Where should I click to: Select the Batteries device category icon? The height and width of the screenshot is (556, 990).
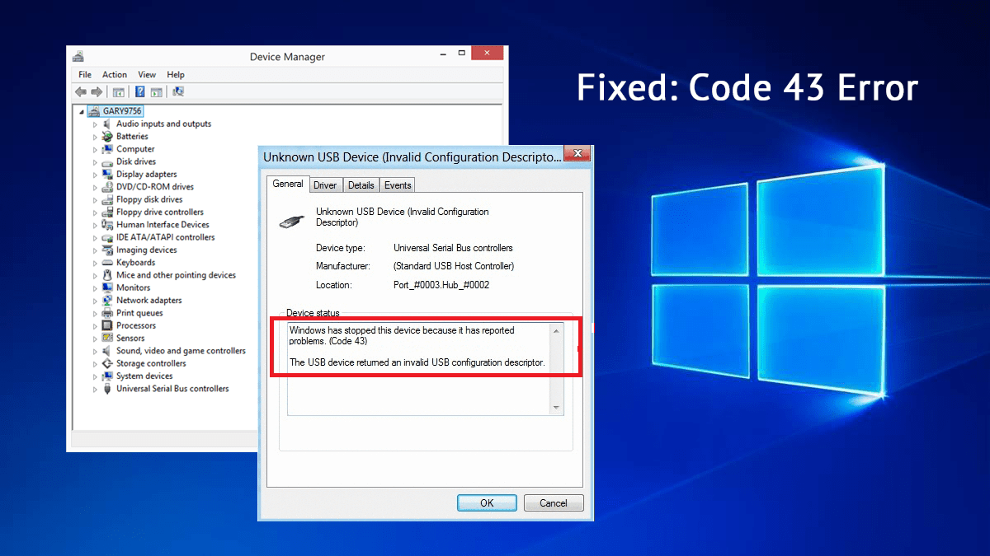[107, 137]
